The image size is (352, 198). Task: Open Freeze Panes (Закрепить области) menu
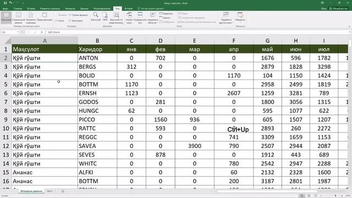click(153, 18)
